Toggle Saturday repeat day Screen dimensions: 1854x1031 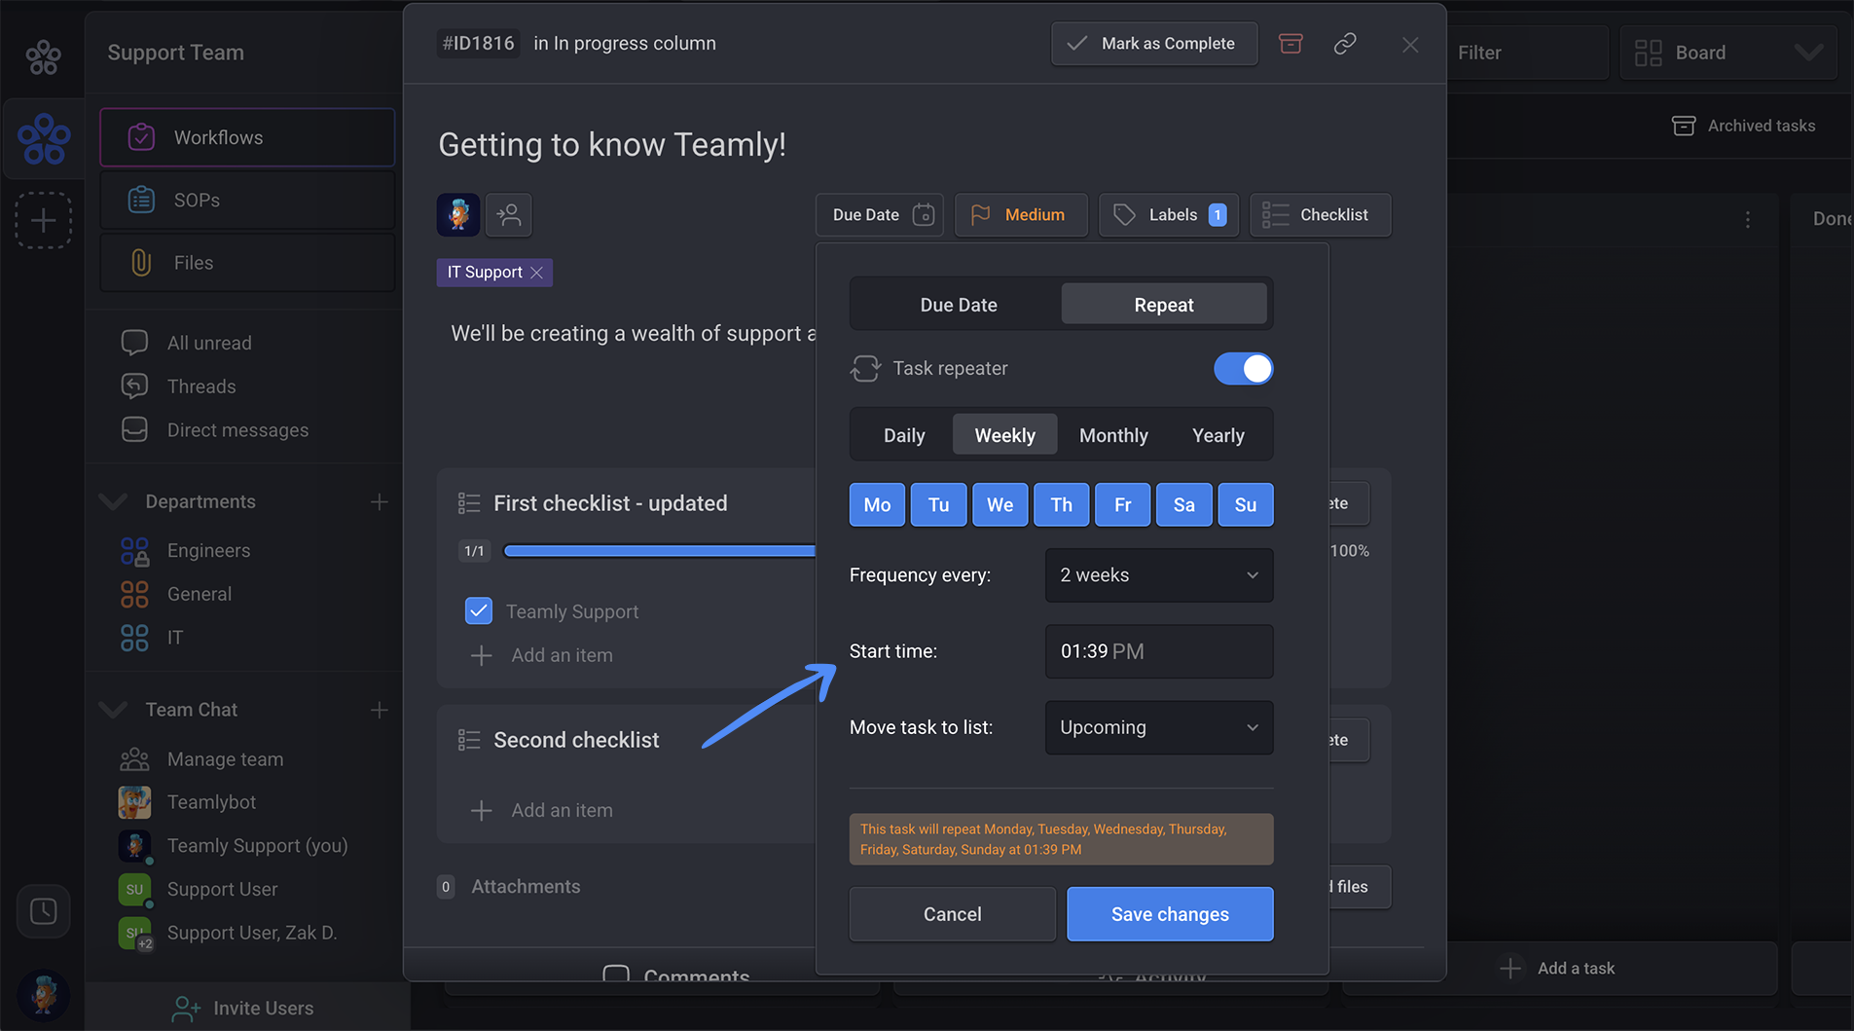point(1183,504)
